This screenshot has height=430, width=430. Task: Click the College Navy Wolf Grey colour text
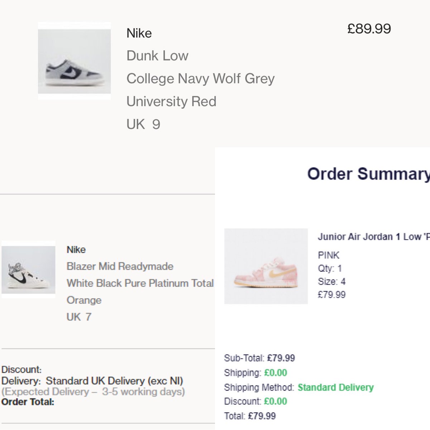[x=200, y=78]
